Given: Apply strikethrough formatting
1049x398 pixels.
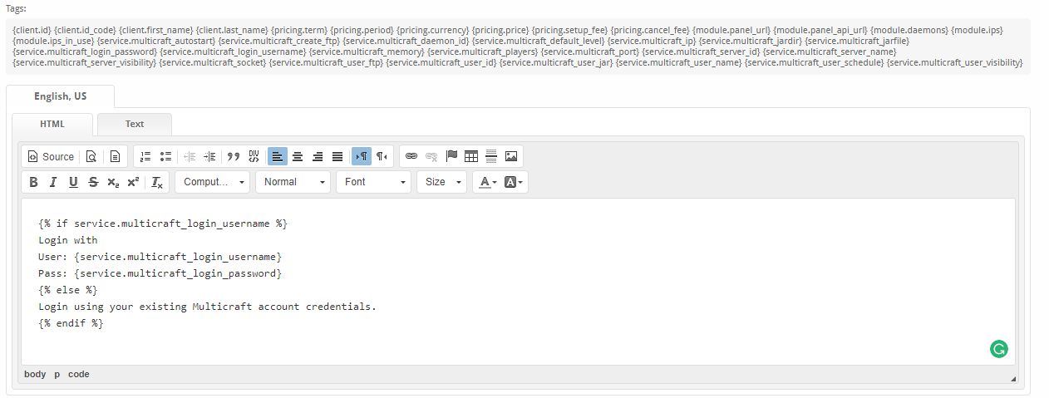Looking at the screenshot, I should click(x=93, y=182).
